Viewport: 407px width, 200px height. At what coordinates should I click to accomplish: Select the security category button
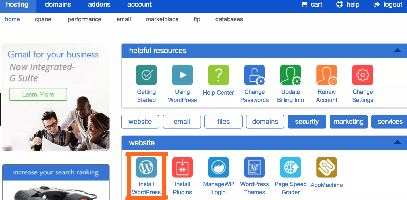[307, 122]
